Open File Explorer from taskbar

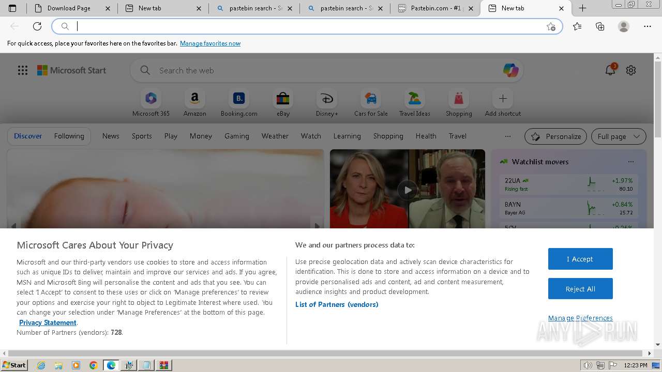pyautogui.click(x=58, y=365)
